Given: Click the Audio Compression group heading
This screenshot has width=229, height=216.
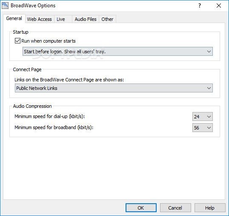Looking at the screenshot, I should point(32,106).
